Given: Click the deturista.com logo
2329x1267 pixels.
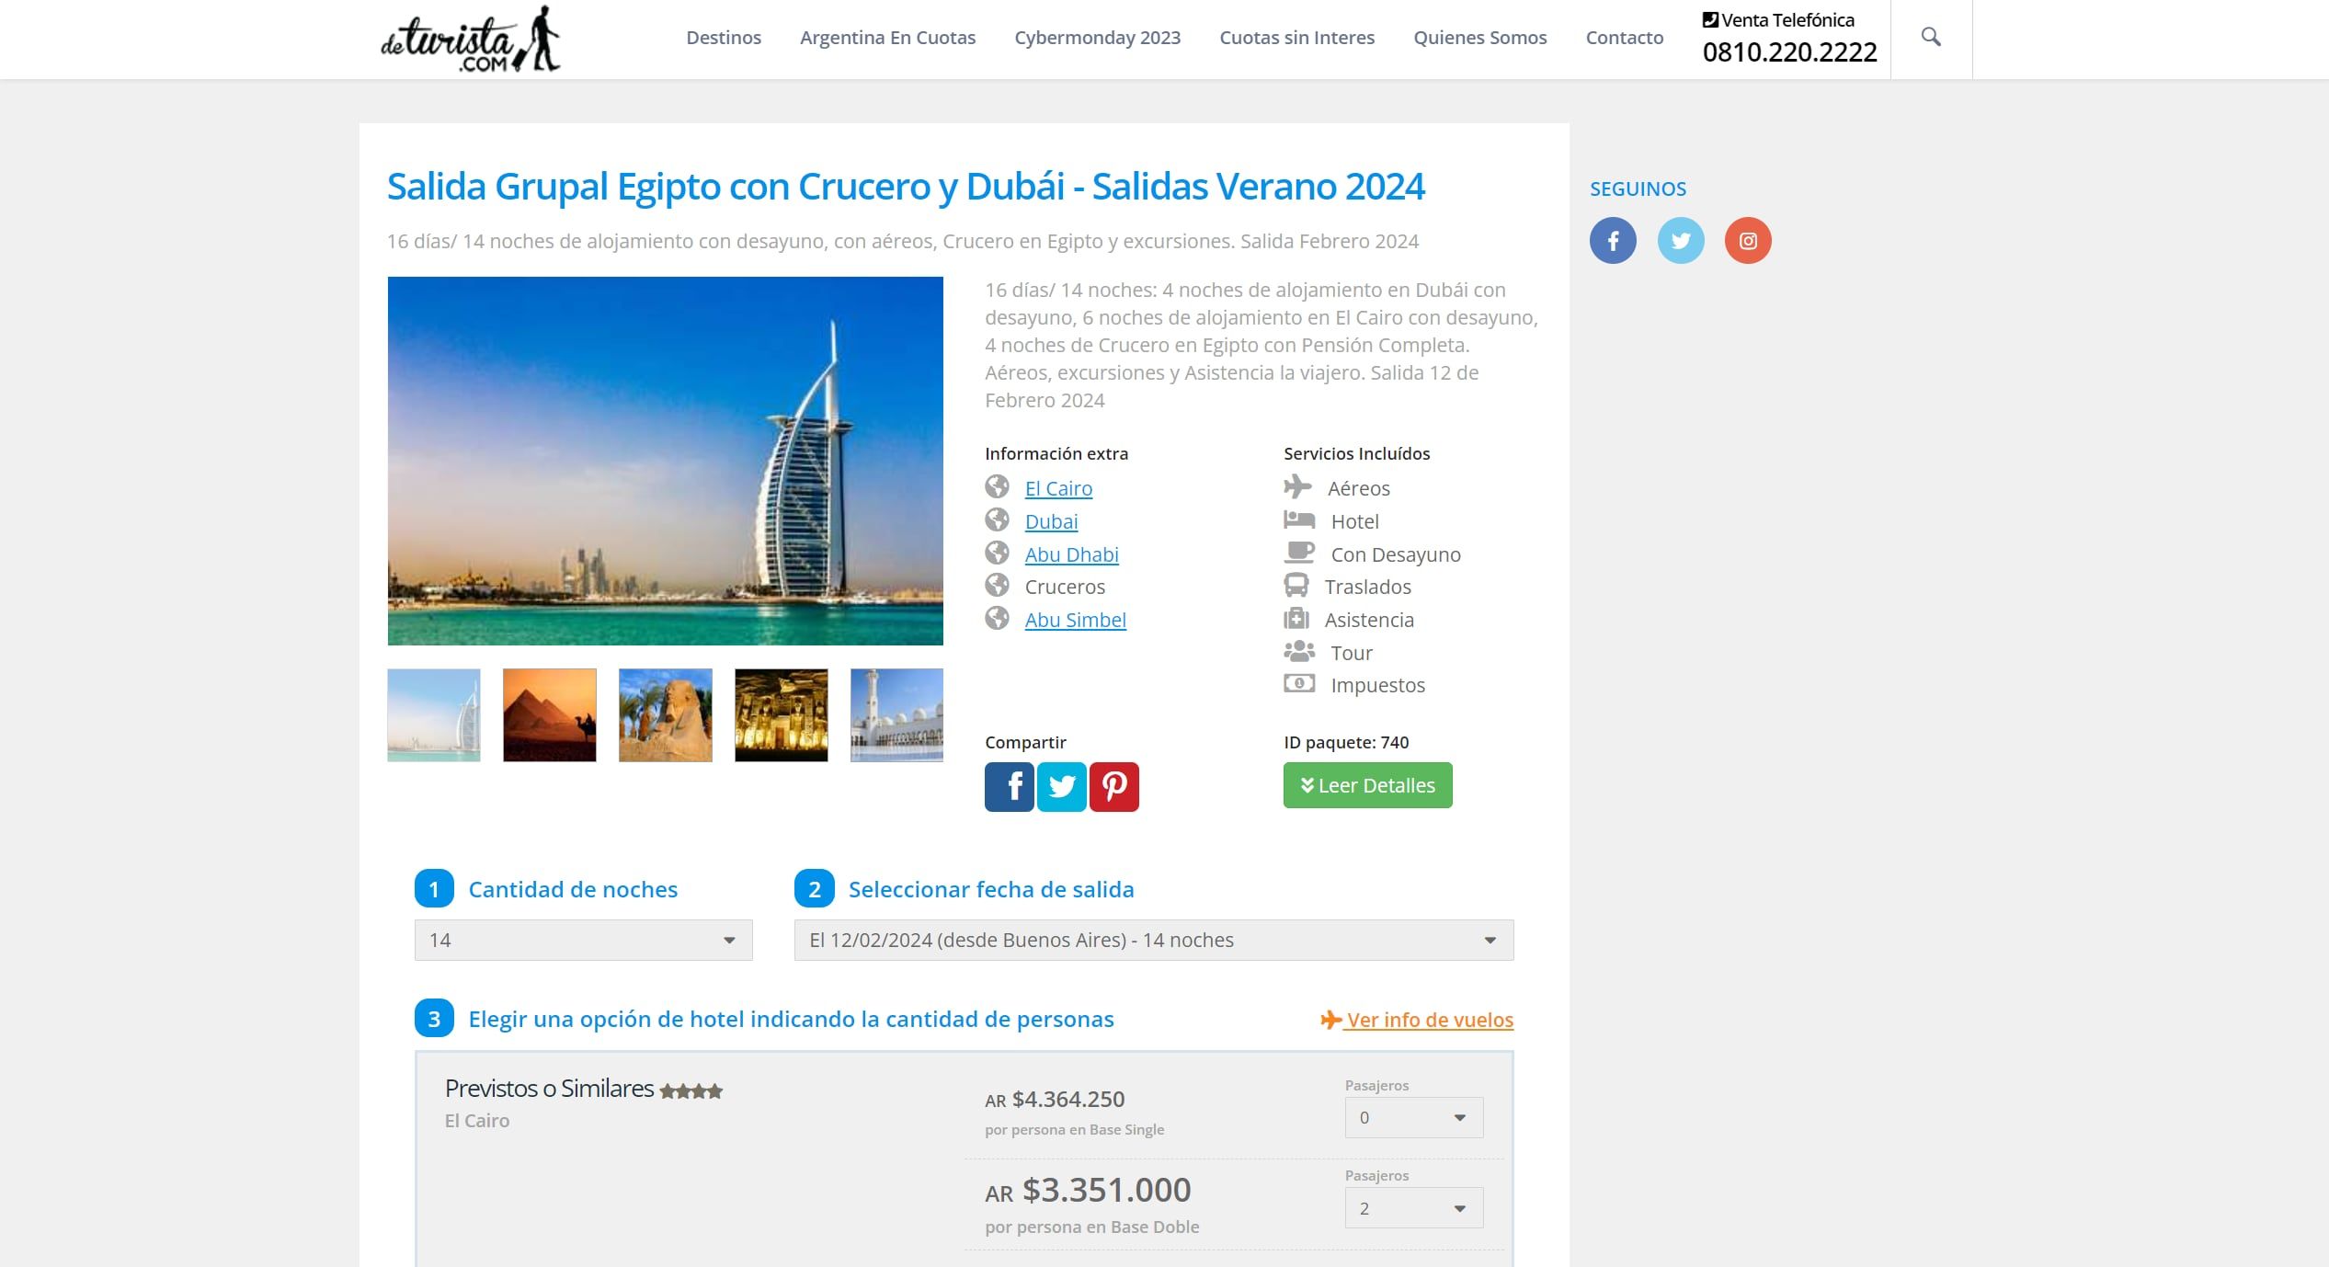Looking at the screenshot, I should point(470,40).
